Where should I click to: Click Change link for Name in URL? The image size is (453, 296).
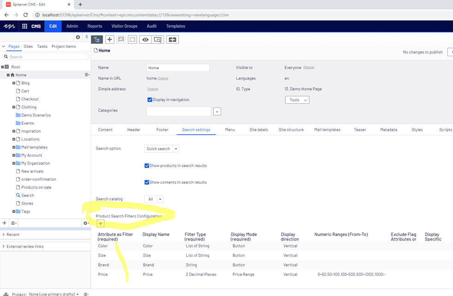[x=163, y=78]
